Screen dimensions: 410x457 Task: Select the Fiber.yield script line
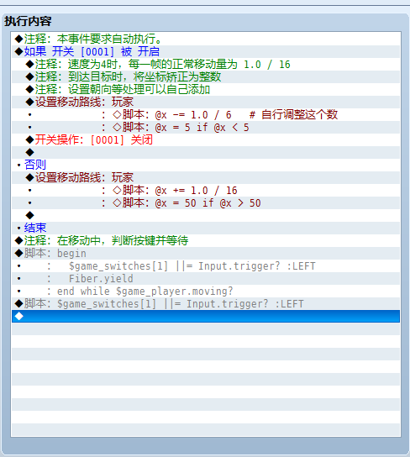(x=206, y=279)
